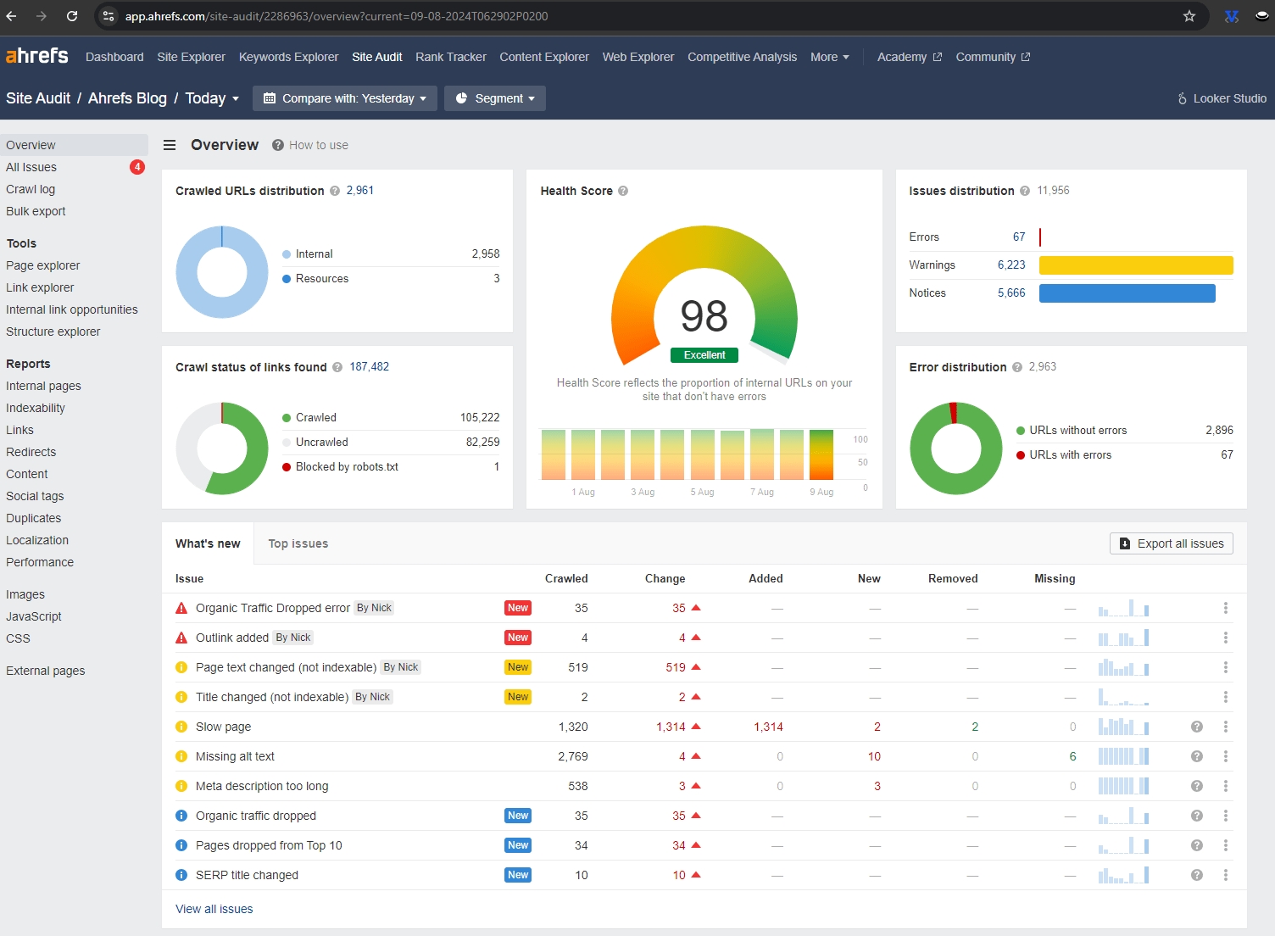Open Keywords Explorer from the navigation bar
1275x936 pixels.
tap(288, 57)
